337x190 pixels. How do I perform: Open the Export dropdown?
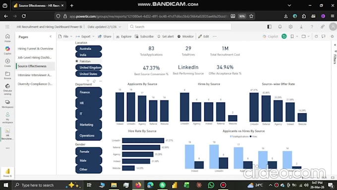point(85,37)
